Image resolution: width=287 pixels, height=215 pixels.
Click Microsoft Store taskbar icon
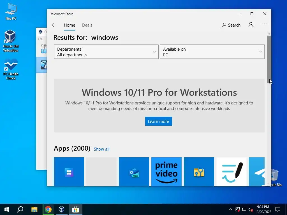point(75,209)
